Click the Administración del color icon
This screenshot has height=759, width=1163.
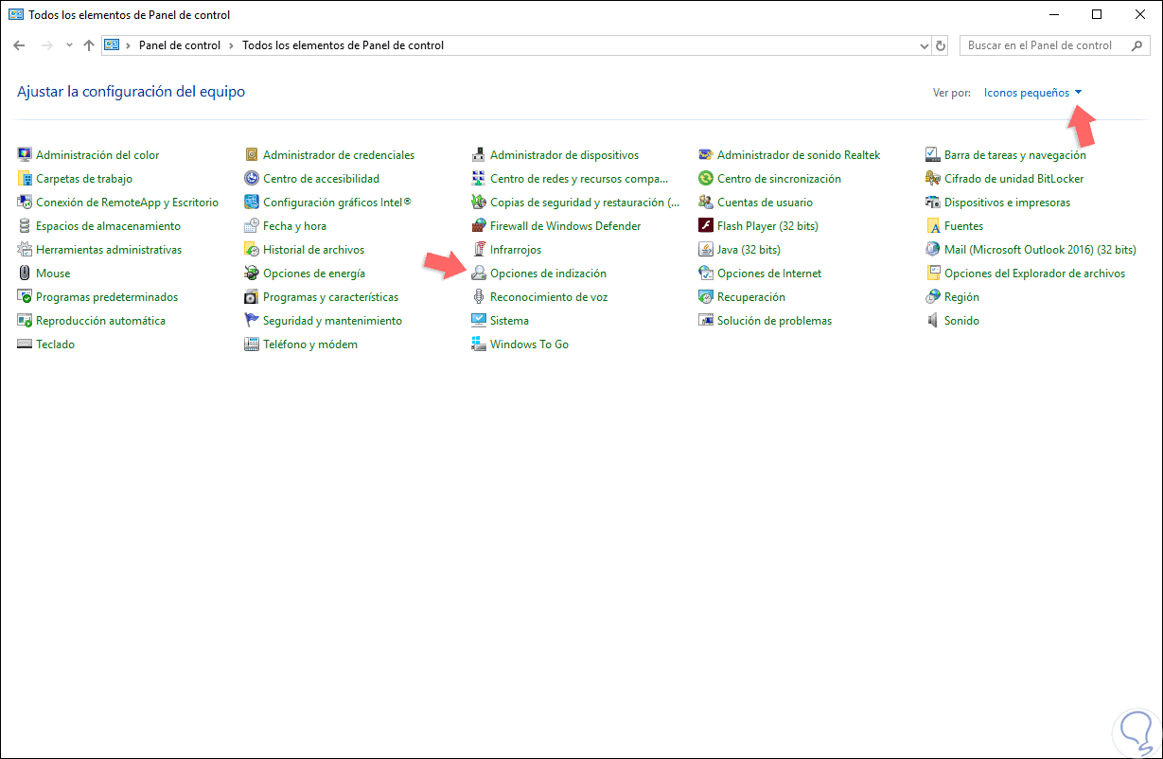25,155
